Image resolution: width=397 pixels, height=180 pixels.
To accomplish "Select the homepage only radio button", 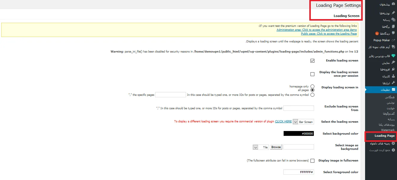I will point(312,87).
